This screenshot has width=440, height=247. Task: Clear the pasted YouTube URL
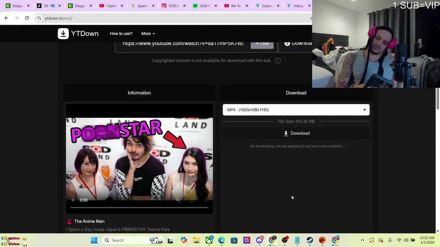(x=262, y=44)
